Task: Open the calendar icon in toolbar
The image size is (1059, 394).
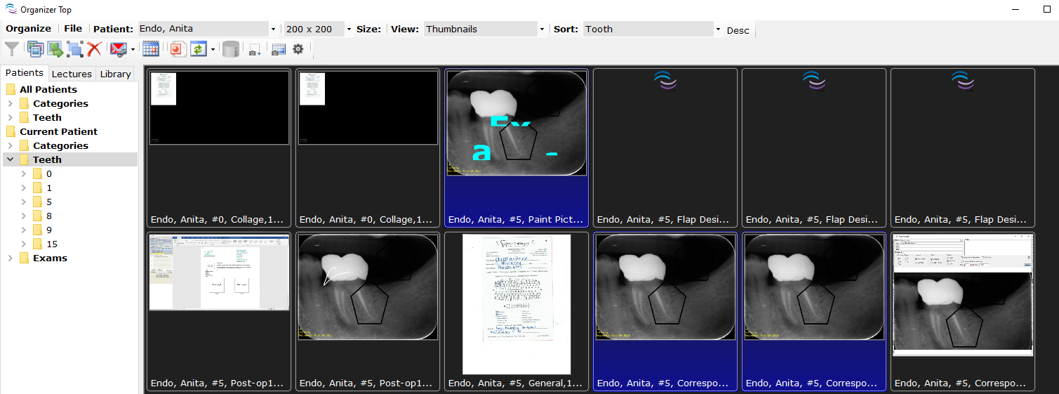Action: pos(150,49)
